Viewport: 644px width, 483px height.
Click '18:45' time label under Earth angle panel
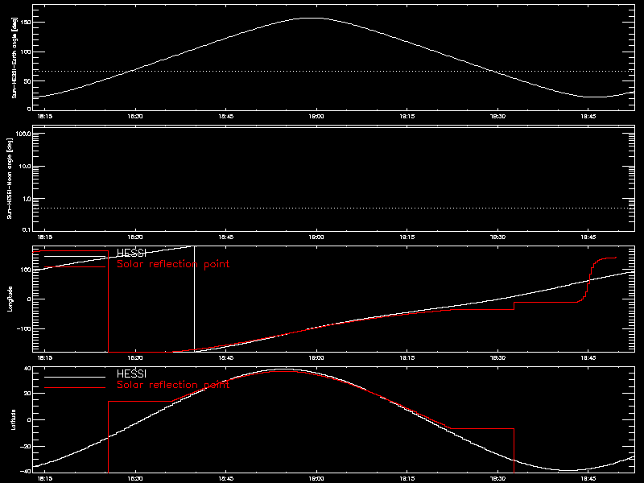coord(226,117)
